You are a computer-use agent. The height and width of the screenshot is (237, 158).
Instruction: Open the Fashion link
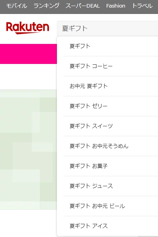[x=115, y=6]
